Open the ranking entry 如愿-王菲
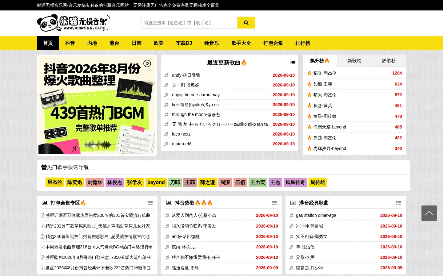Screen dimensions: 443x276 tap(323, 84)
